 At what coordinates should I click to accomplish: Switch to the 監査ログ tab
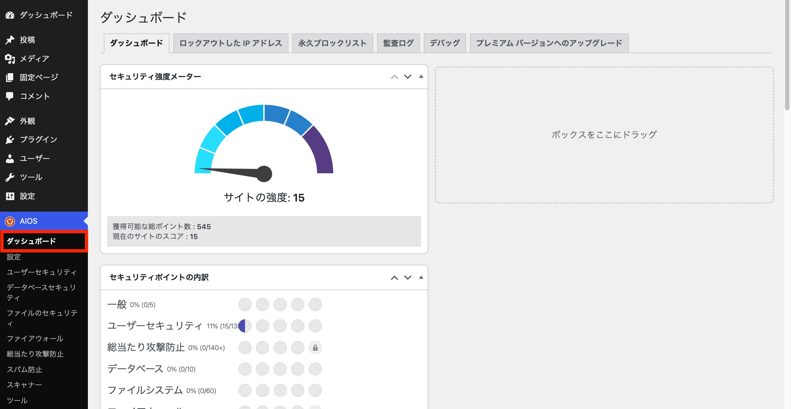click(398, 43)
